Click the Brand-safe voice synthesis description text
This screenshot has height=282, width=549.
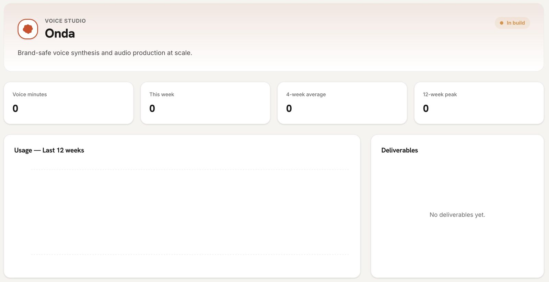pos(105,53)
